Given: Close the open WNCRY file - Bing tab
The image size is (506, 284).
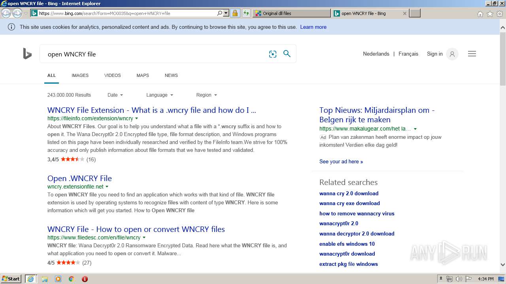Looking at the screenshot, I should click(404, 13).
